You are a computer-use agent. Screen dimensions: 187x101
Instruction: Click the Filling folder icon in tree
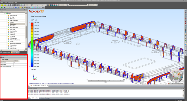pos(7,14)
